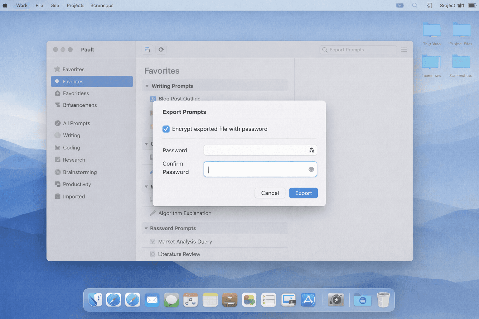The image size is (479, 319).
Task: Open the control center menu bar icon
Action: point(429,5)
